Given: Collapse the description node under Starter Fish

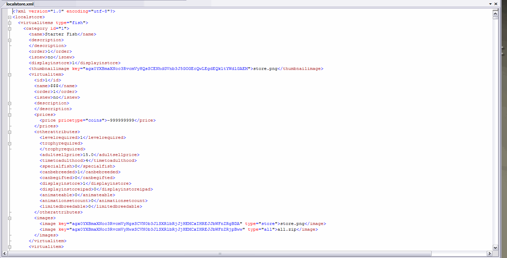Looking at the screenshot, I should (x=9, y=40).
